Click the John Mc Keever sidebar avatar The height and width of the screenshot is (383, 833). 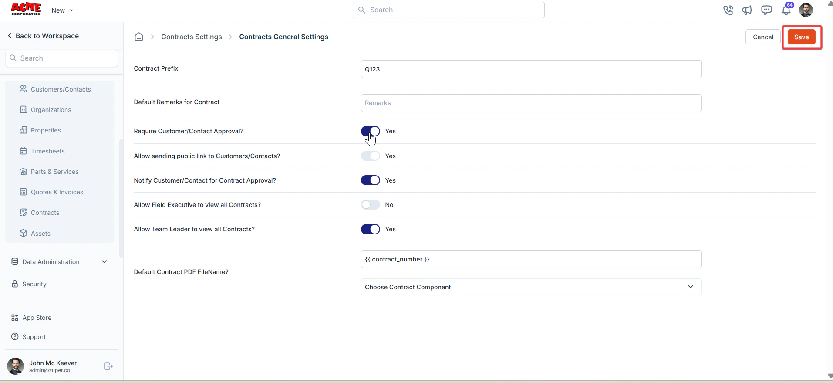pyautogui.click(x=16, y=366)
